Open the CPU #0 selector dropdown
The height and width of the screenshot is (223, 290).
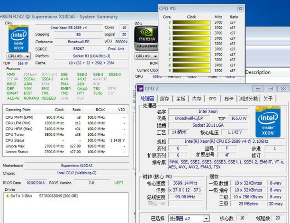tap(18, 56)
